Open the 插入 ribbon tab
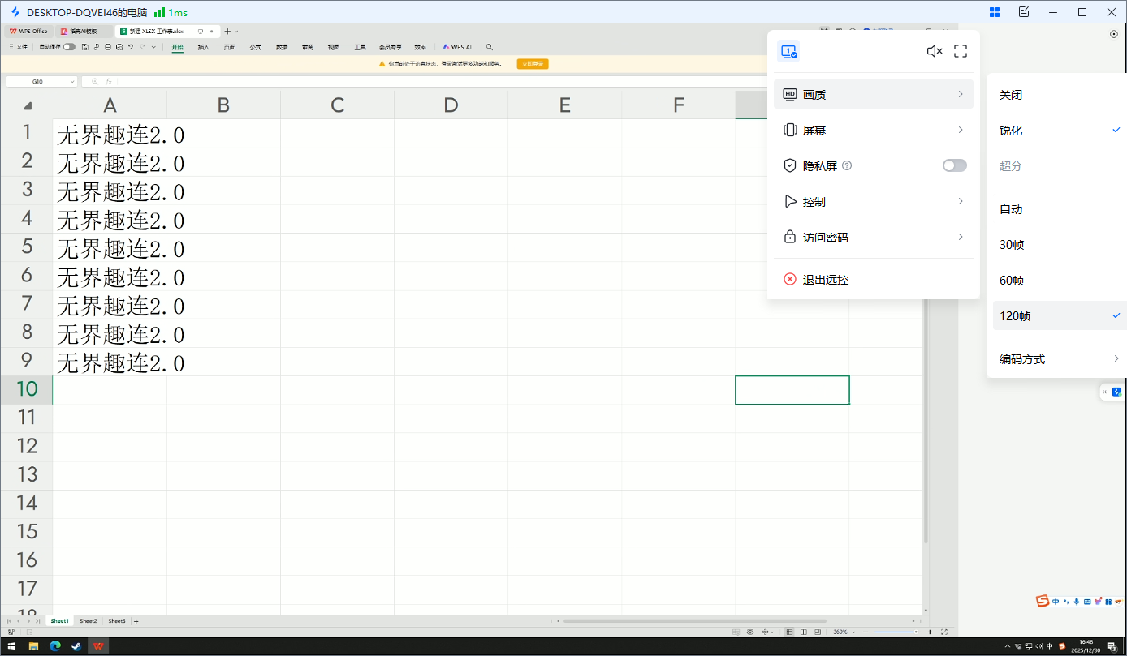 (204, 47)
